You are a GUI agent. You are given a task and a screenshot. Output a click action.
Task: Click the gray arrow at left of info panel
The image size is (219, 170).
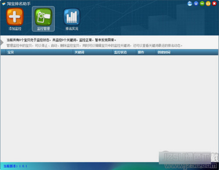(x=2, y=42)
